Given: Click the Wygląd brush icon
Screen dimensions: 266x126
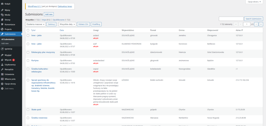Looking at the screenshot, I should pos(2,55).
